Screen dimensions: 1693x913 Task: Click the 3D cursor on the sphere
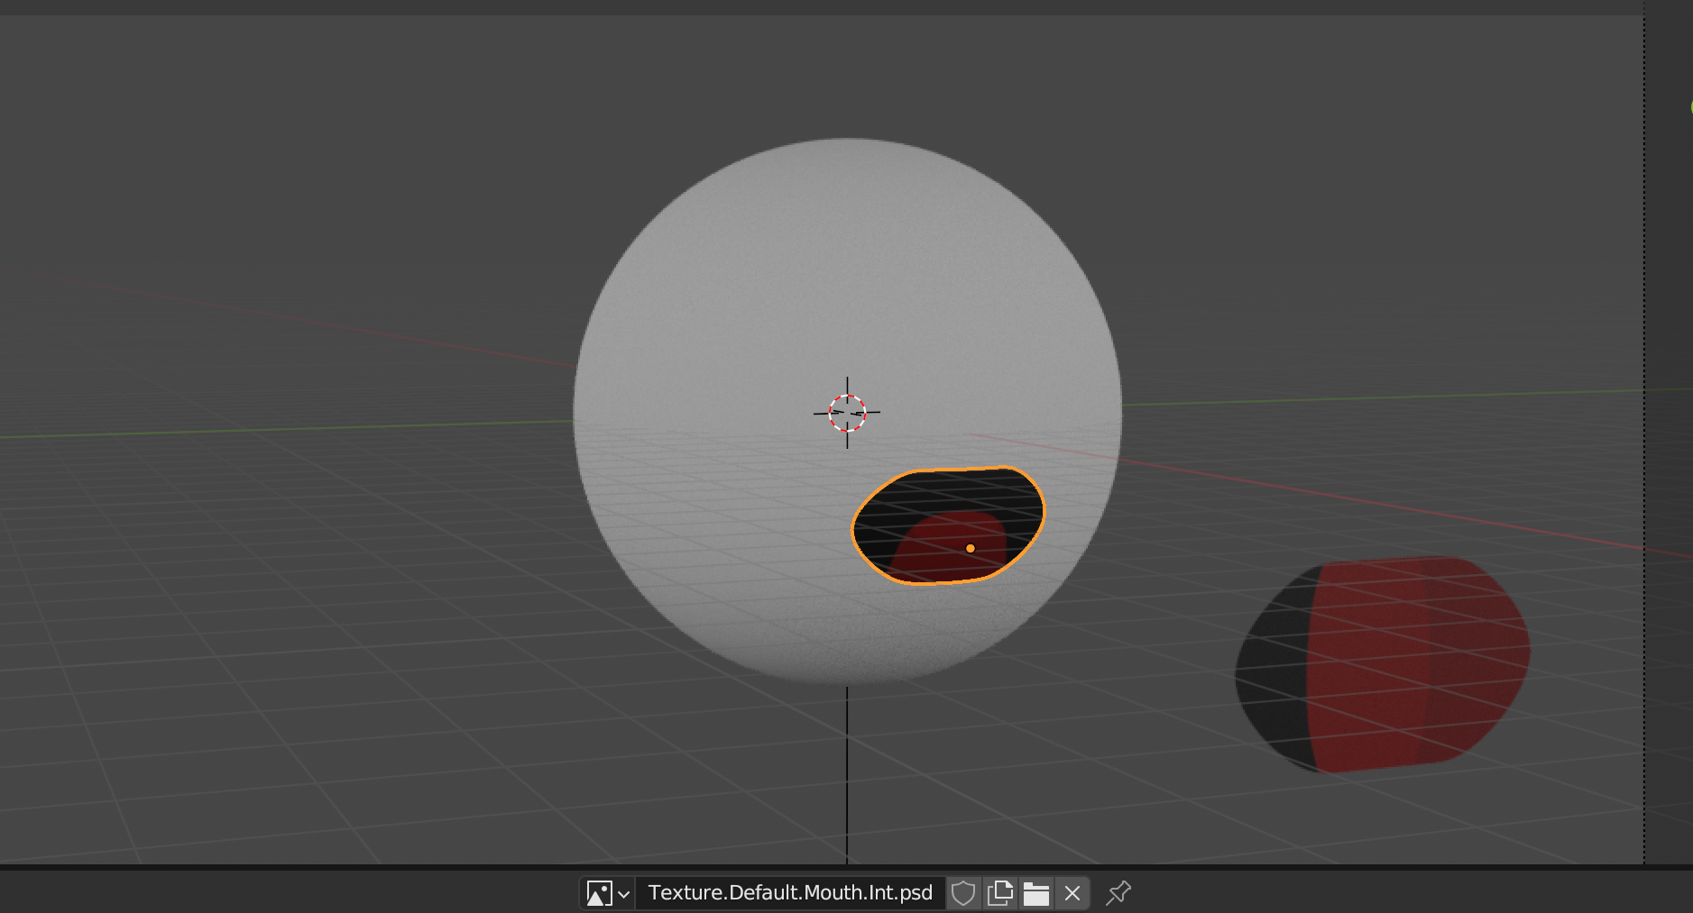(847, 413)
